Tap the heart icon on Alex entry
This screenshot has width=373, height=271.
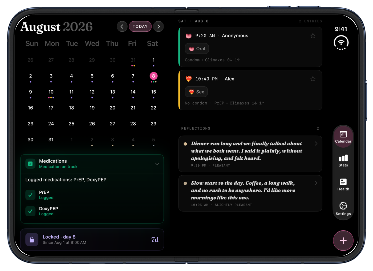[189, 79]
